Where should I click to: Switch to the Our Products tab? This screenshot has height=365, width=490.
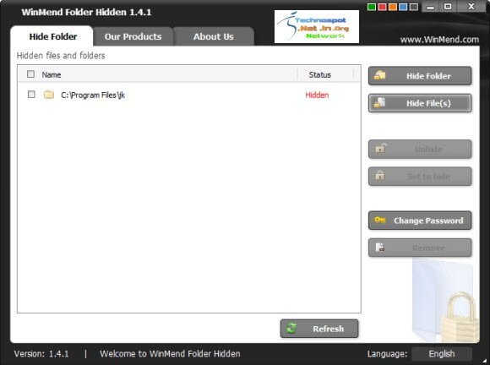click(x=133, y=36)
